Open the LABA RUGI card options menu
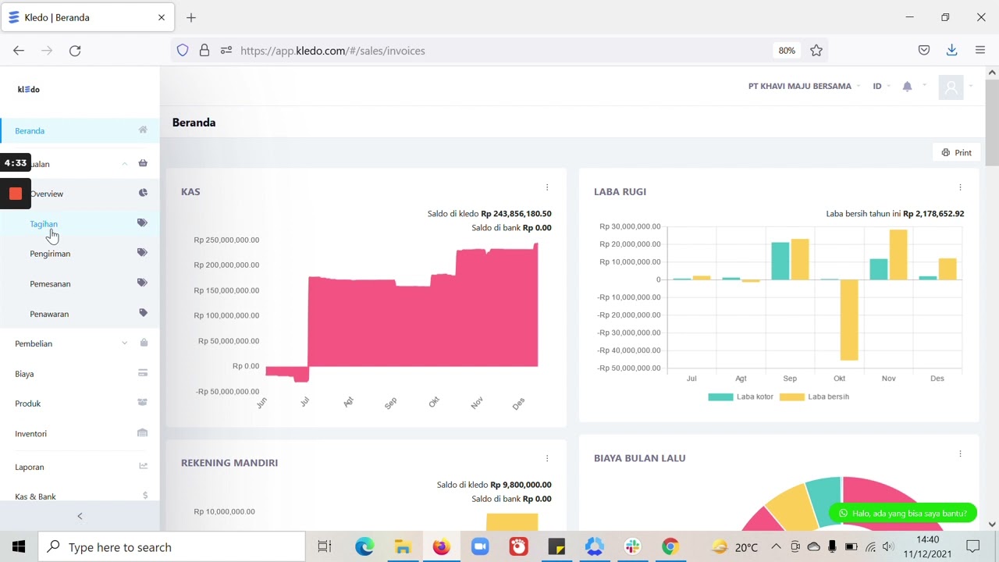Image resolution: width=999 pixels, height=562 pixels. coord(960,187)
